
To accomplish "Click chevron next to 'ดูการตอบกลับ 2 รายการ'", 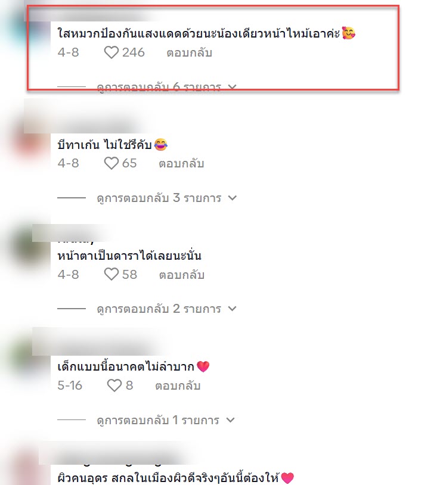I will tap(232, 309).
